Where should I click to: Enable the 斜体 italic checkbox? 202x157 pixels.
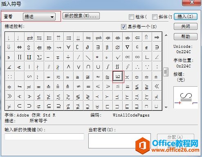155,17
